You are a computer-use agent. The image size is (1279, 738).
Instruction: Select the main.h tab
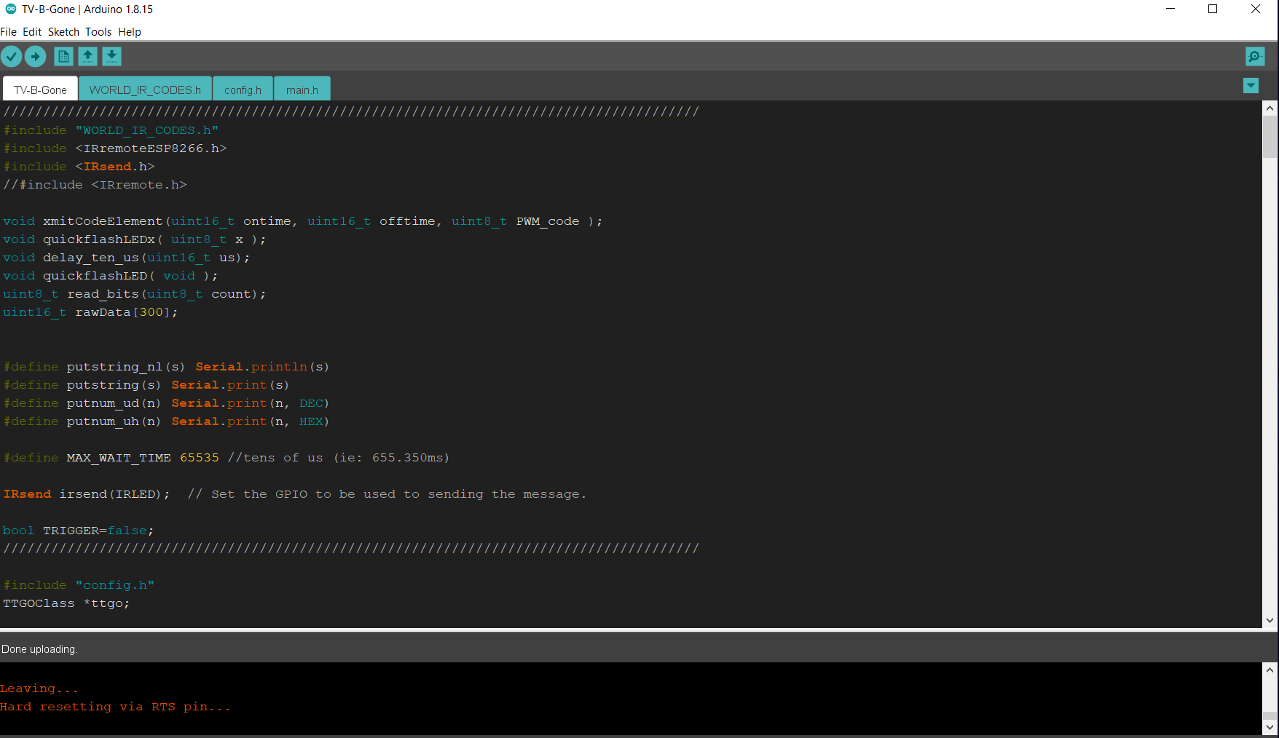point(302,89)
